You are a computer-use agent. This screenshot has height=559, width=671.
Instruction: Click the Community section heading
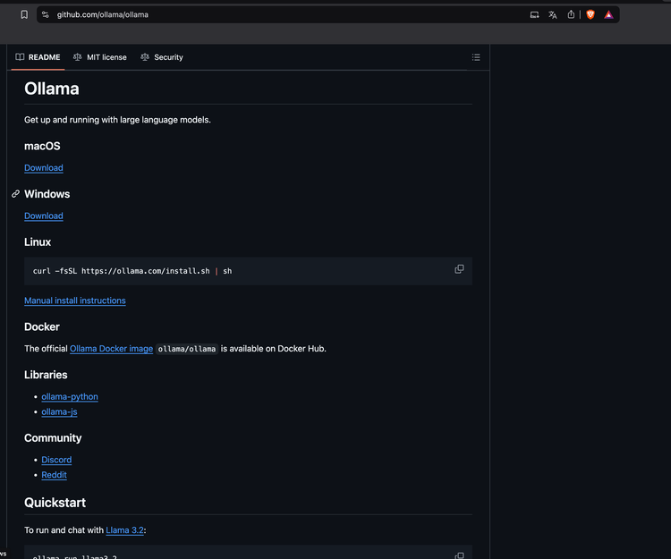tap(53, 438)
